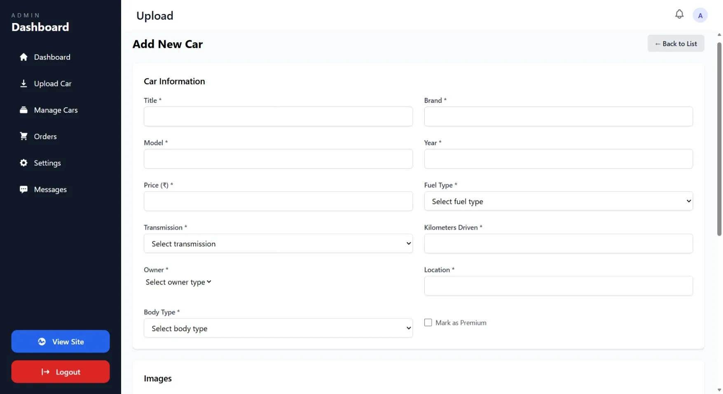
Task: Select the car icon next to Manage Cars
Action: pyautogui.click(x=24, y=110)
